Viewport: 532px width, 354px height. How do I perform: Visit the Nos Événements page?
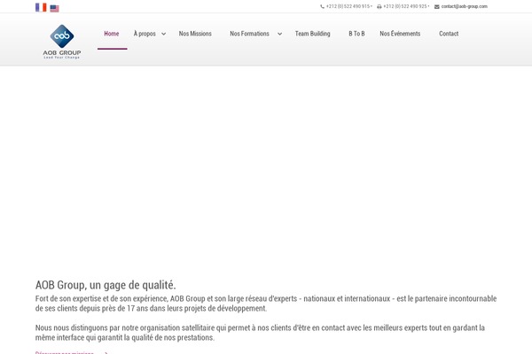[400, 34]
